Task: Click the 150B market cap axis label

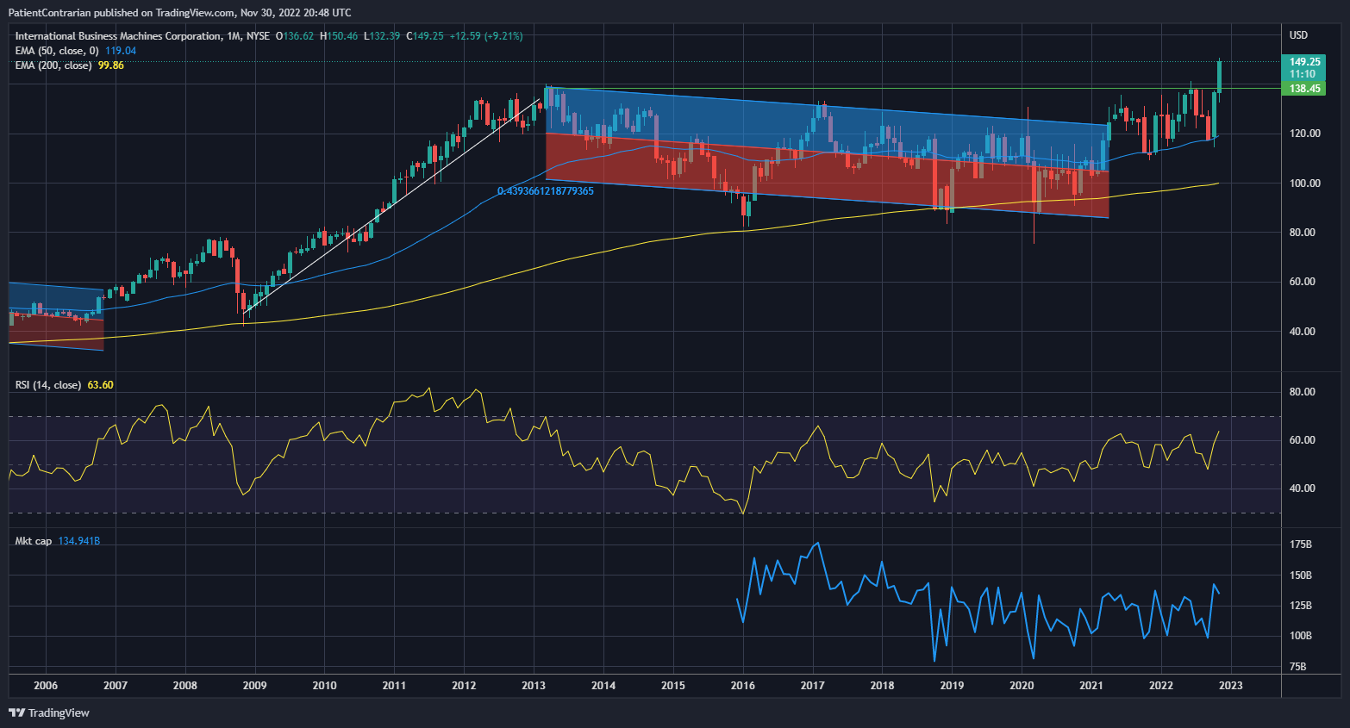Action: pyautogui.click(x=1301, y=576)
